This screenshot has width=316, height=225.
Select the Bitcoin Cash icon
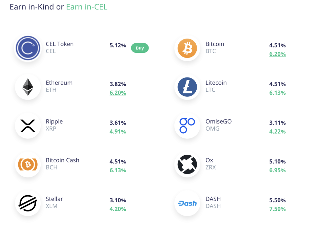[x=27, y=164]
